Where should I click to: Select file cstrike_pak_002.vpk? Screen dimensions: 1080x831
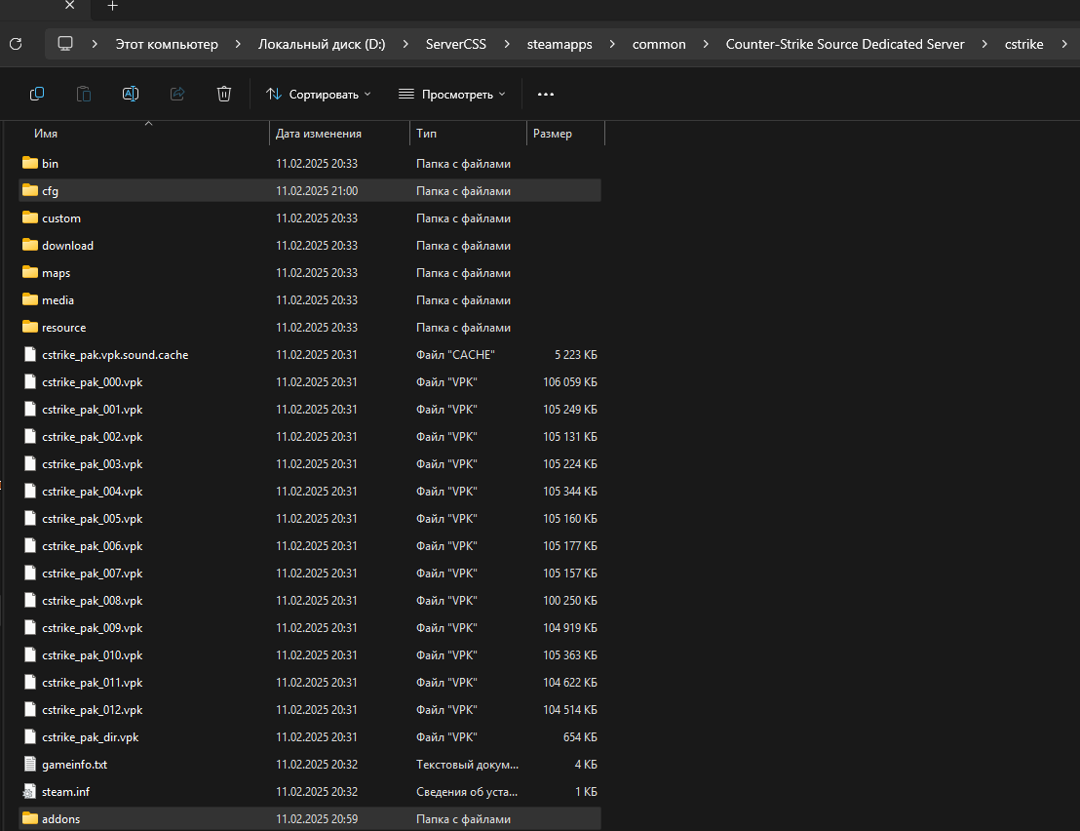point(93,437)
